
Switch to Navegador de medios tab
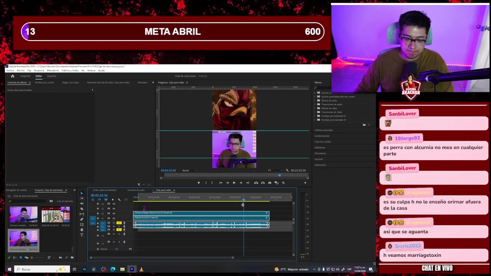[16, 190]
